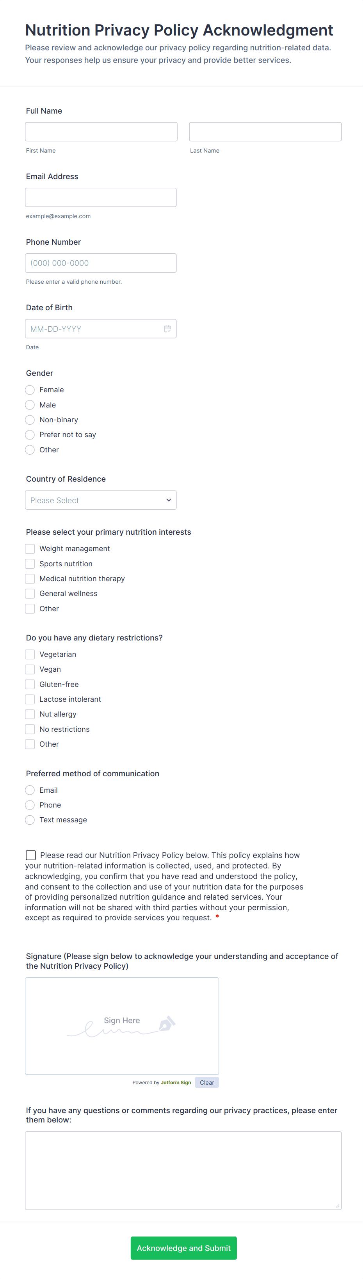Check the Nut allergy box
363x1279 pixels.
[x=30, y=714]
